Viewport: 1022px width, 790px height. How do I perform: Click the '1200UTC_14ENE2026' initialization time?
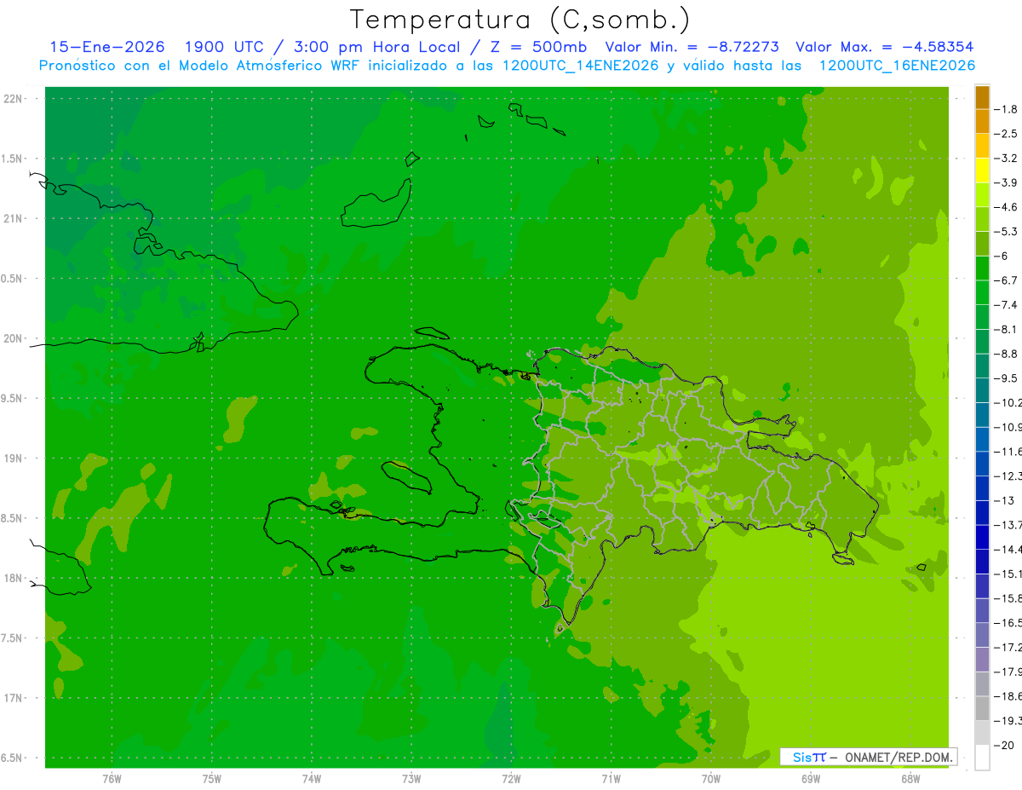click(581, 66)
